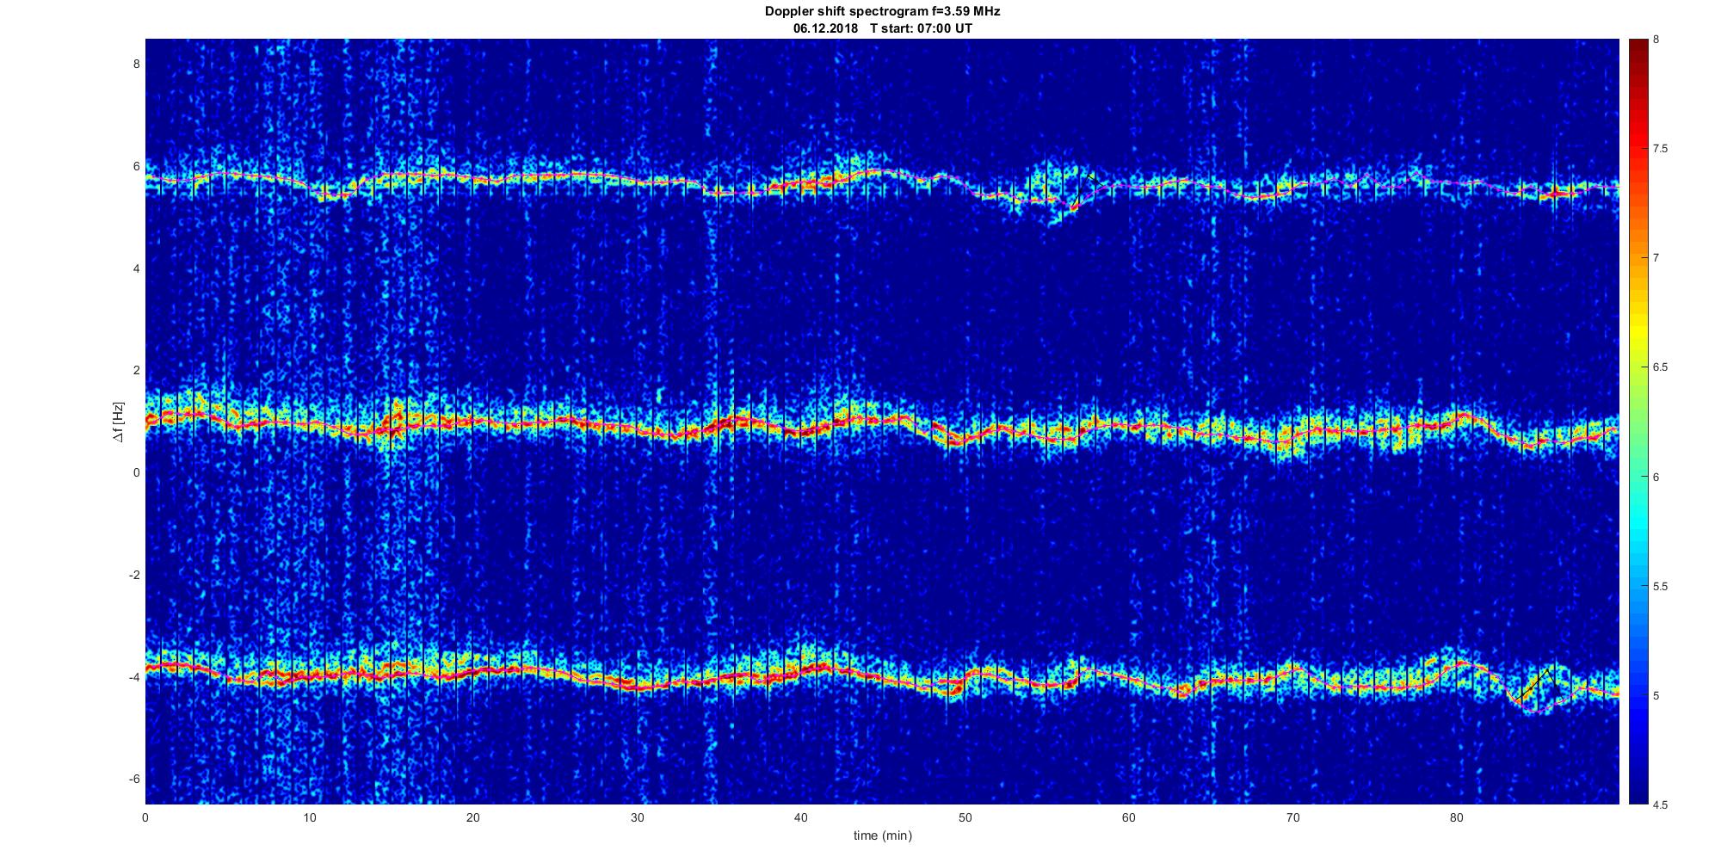
Task: Click the y-axis label 'Δf [Hz]'
Action: click(x=118, y=422)
